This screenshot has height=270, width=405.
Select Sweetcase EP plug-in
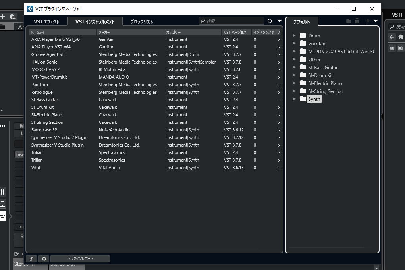[x=44, y=130]
